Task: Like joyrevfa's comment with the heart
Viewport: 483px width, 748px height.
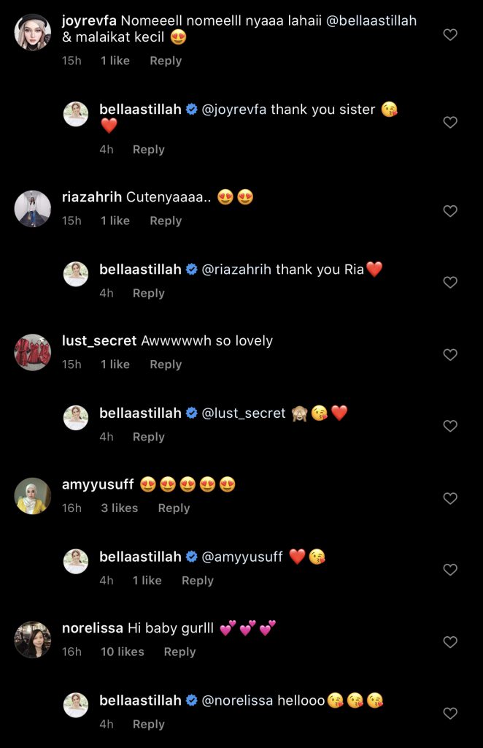Action: [450, 34]
